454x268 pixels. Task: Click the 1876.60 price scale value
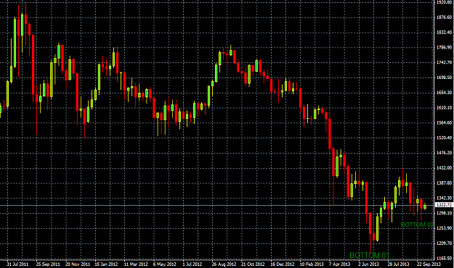[x=444, y=17]
